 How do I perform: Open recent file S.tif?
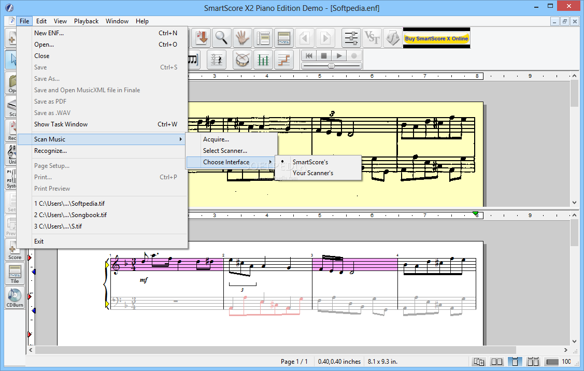pyautogui.click(x=102, y=226)
